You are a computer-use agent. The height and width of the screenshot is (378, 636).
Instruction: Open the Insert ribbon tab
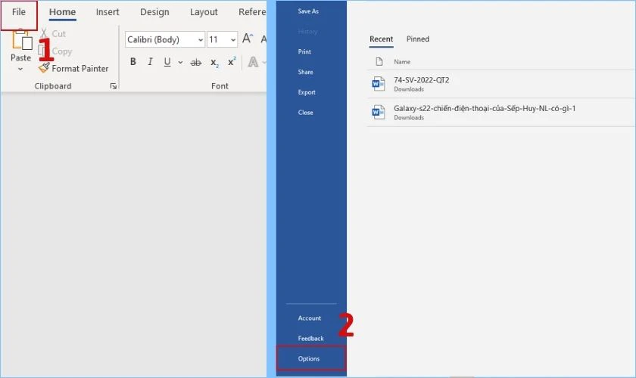pyautogui.click(x=108, y=13)
